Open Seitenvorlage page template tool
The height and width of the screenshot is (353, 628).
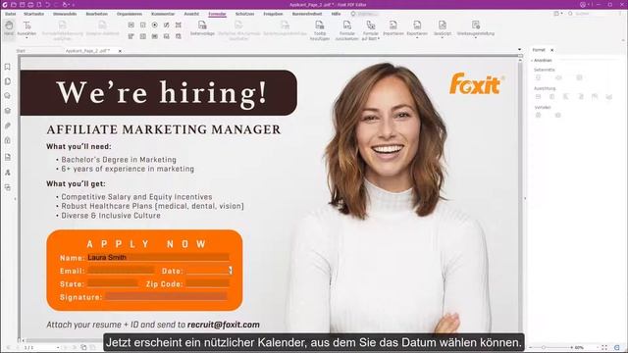tap(202, 28)
